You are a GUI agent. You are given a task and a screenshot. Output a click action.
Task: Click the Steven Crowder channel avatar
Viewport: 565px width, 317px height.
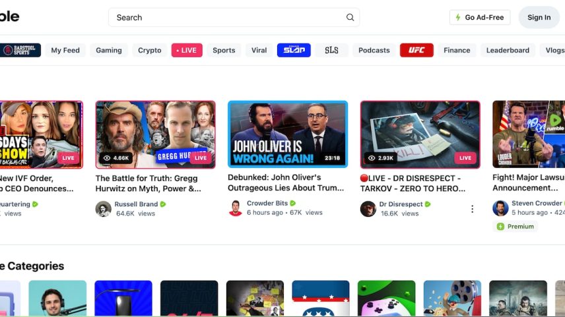click(500, 208)
